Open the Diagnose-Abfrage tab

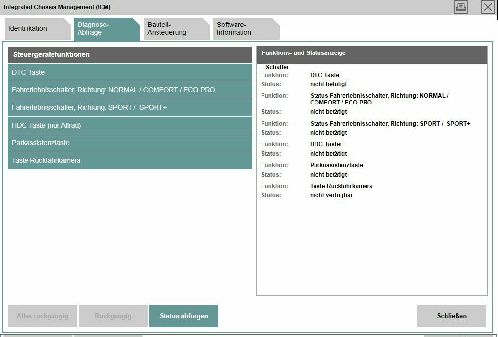[x=103, y=28]
